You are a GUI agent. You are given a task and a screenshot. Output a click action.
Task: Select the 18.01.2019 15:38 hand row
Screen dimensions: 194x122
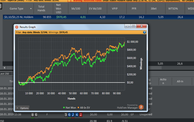(x=97, y=114)
